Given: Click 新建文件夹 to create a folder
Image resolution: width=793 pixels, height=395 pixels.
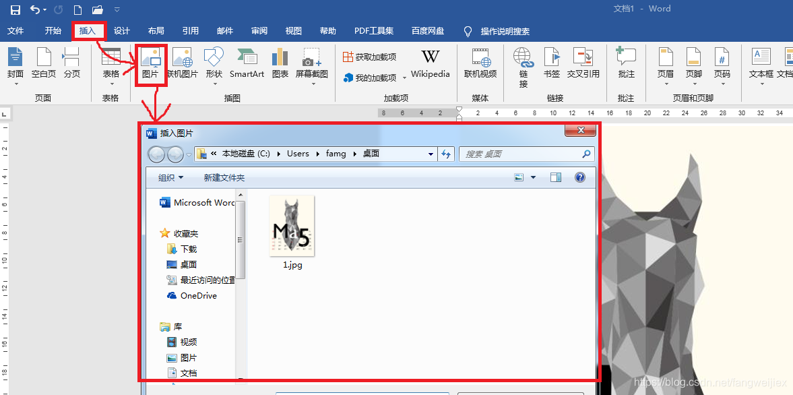Looking at the screenshot, I should (x=224, y=177).
